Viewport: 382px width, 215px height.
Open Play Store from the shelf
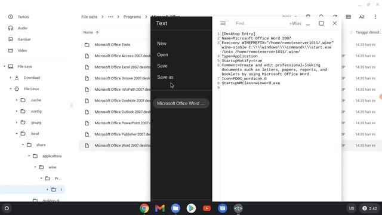(191, 208)
